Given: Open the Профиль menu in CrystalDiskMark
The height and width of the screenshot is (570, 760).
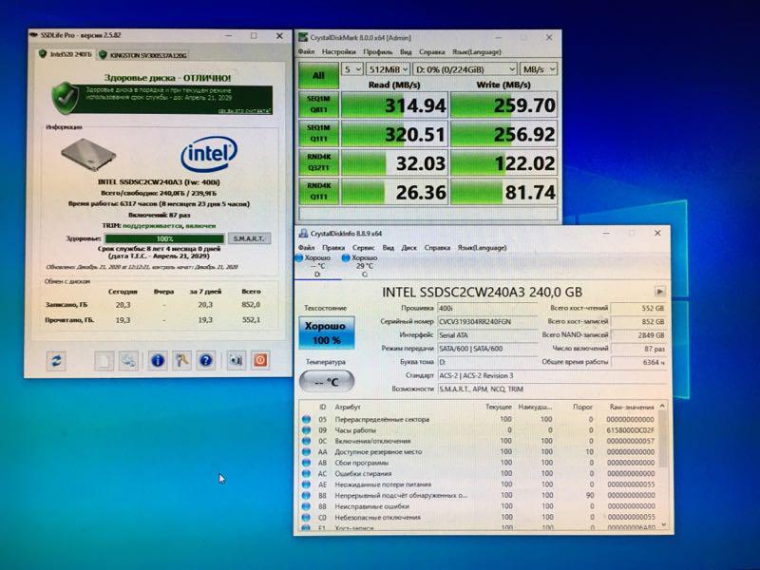Looking at the screenshot, I should [x=377, y=51].
